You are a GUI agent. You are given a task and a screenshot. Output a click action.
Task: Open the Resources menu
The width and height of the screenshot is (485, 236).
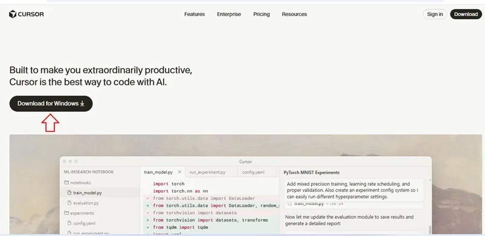tap(294, 14)
